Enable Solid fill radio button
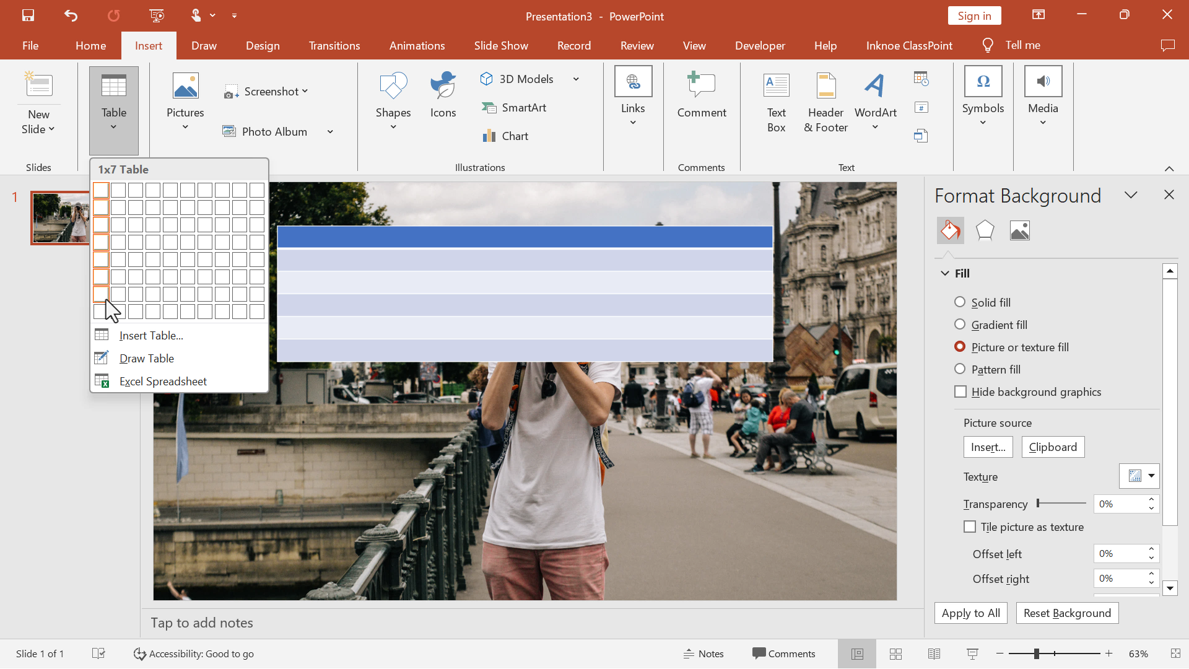 pos(960,302)
